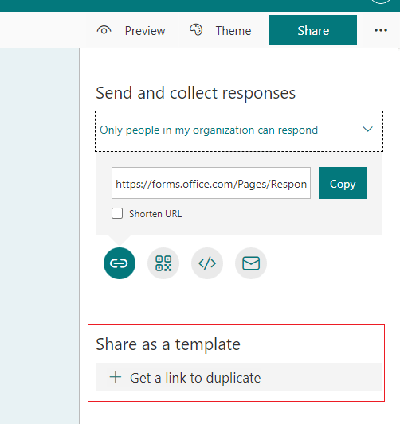Click the Shorten URL label text
The image size is (400, 424).
tap(155, 214)
